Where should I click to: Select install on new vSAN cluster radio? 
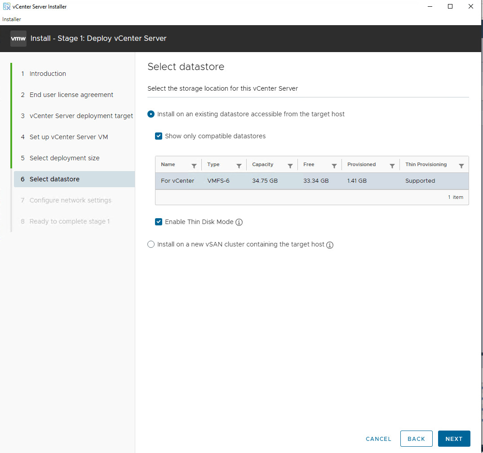pyautogui.click(x=151, y=244)
